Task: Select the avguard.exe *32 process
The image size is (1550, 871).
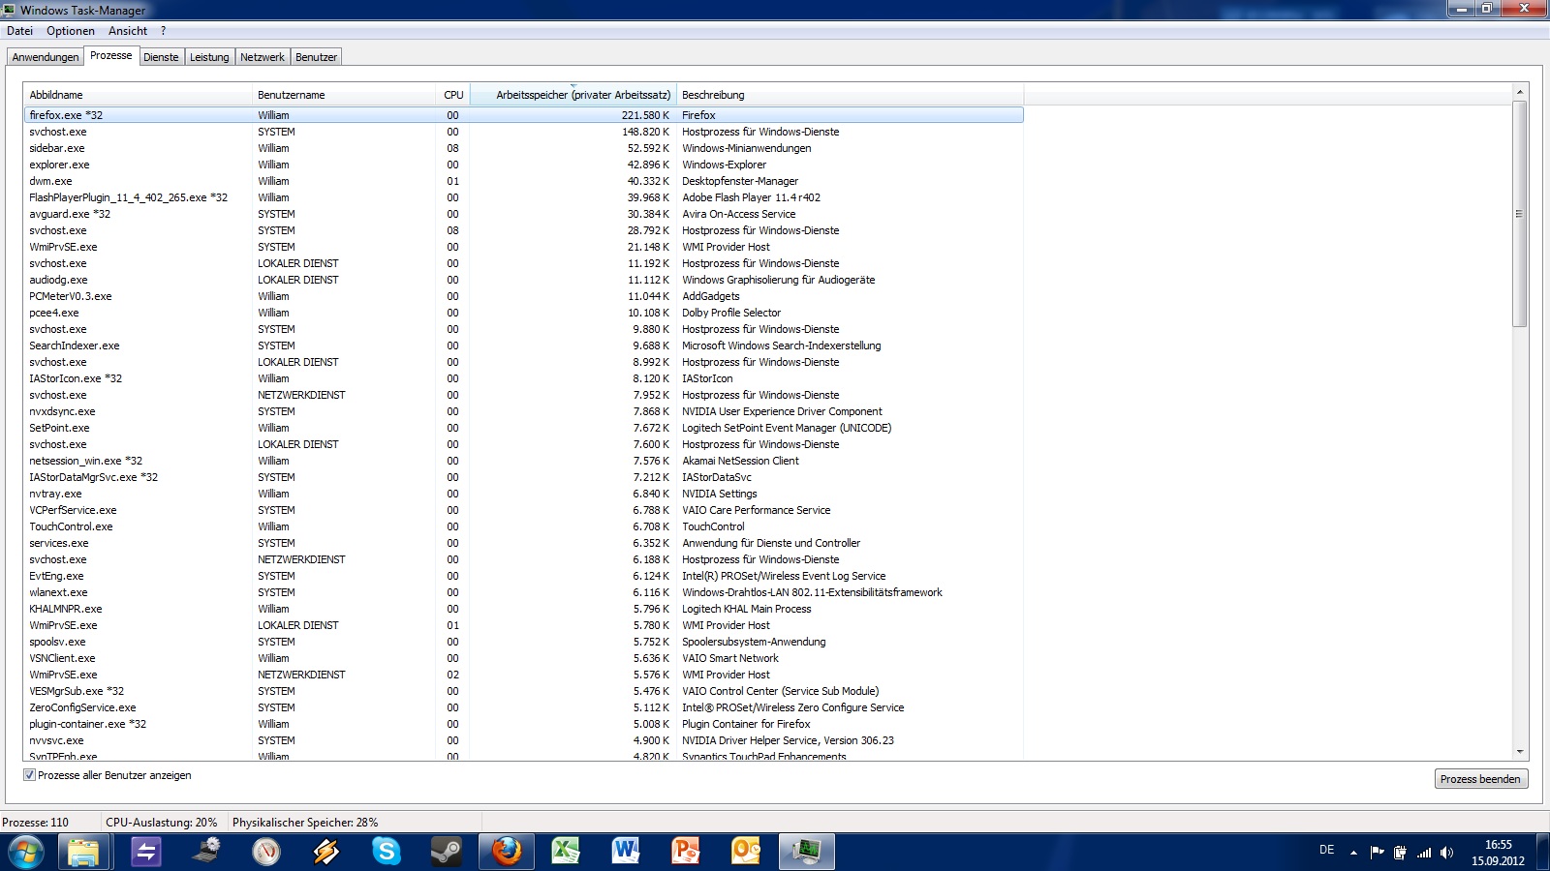Action: coord(523,214)
